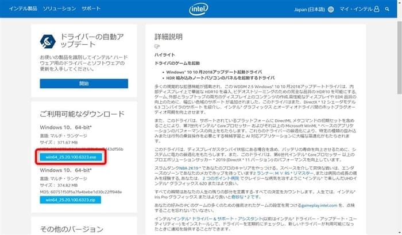This screenshot has width=402, height=235.
Task: Open the search magnifier icon
Action: pos(387,9)
